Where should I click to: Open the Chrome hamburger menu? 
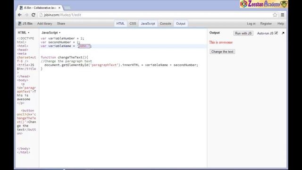[283, 15]
